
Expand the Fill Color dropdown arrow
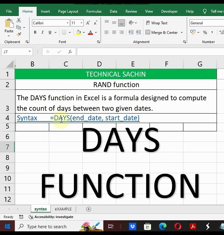[84, 32]
